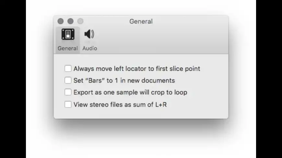The width and height of the screenshot is (282, 158).
Task: Check the Export as one sample box
Action: coord(68,92)
